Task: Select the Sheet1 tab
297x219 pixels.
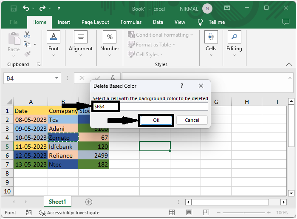Action: (57, 202)
